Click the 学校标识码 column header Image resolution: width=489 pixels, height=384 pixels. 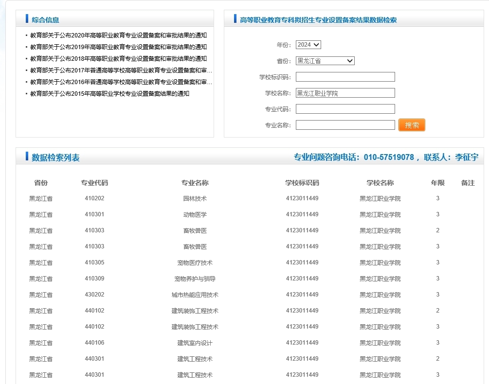302,183
